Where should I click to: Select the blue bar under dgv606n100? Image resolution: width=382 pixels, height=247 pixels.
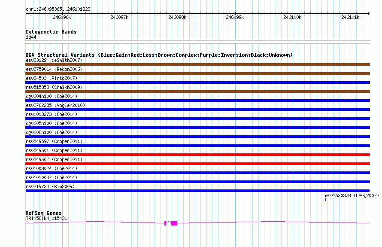pos(197,137)
